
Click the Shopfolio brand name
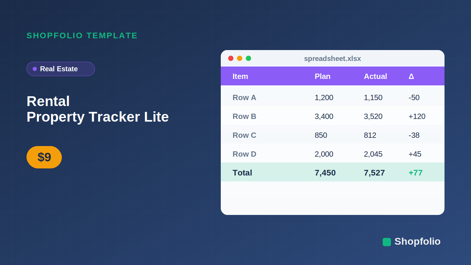(x=417, y=241)
